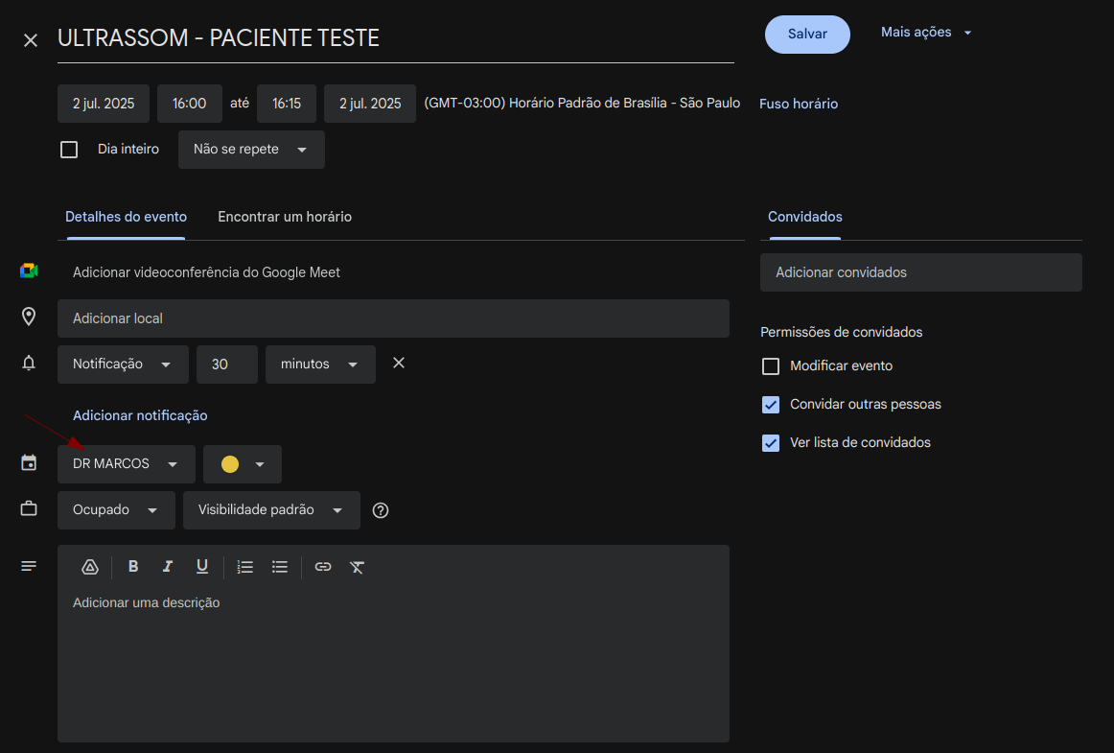Switch to Encontrar um horário tab
1114x753 pixels.
[285, 217]
